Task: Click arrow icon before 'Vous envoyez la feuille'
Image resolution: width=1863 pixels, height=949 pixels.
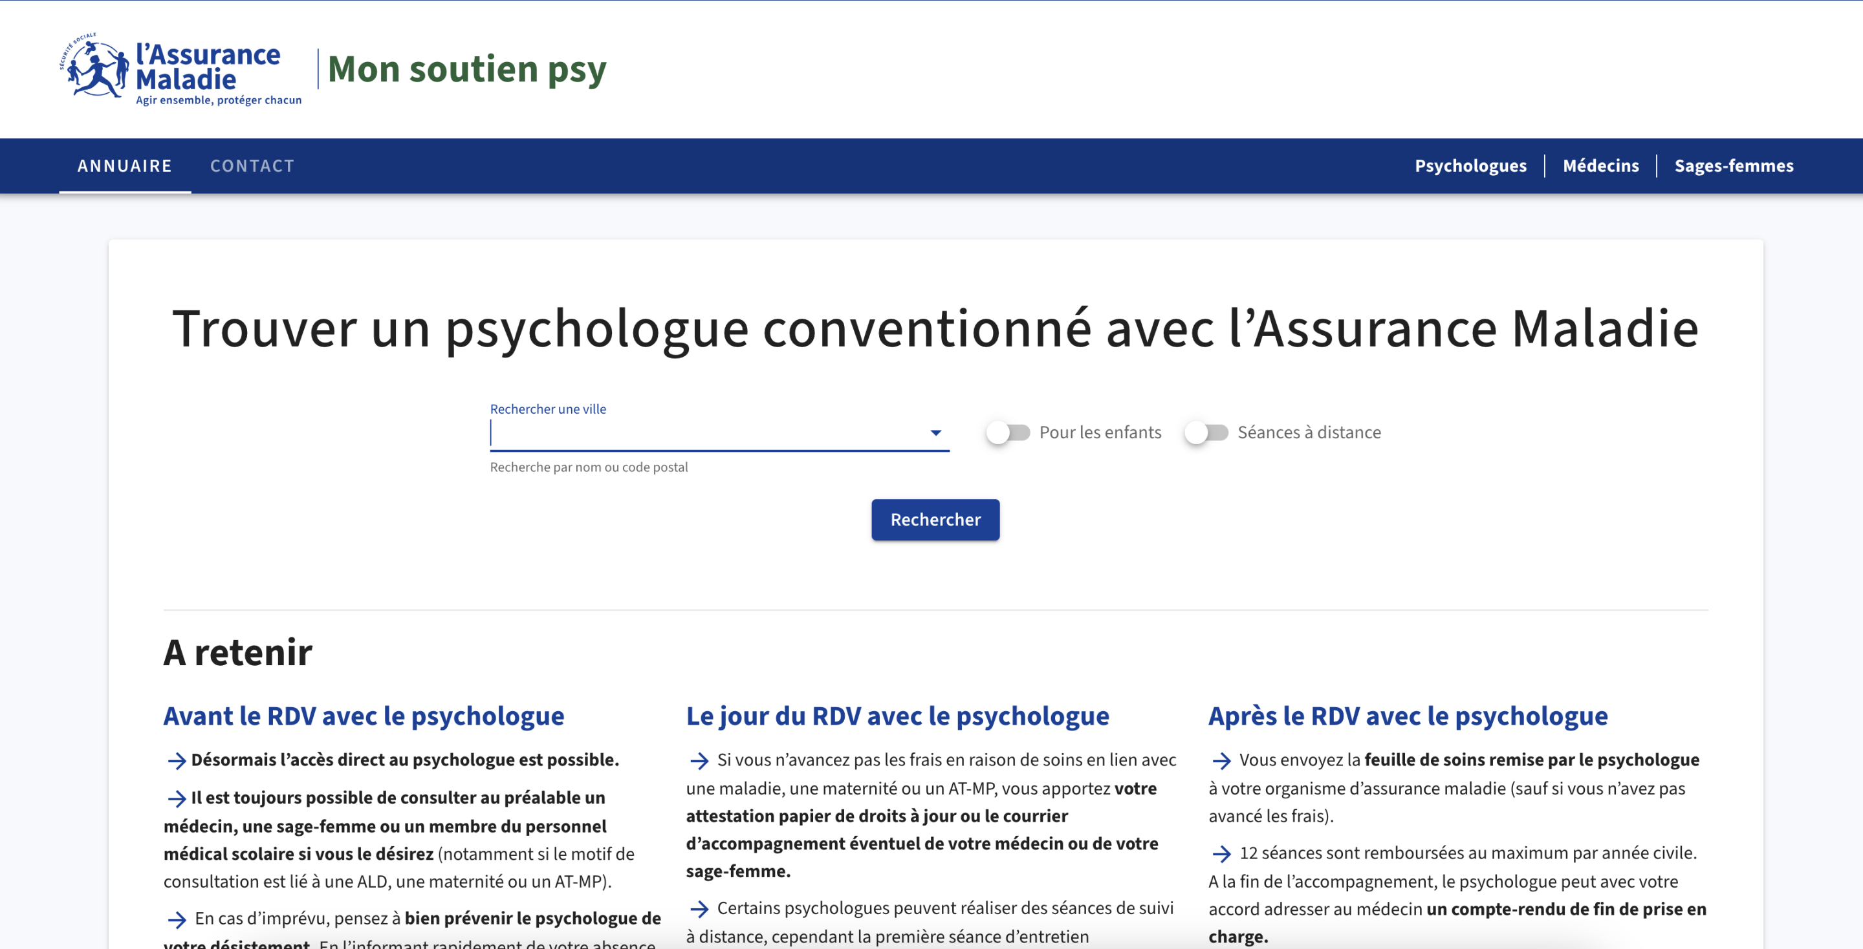Action: (x=1221, y=760)
